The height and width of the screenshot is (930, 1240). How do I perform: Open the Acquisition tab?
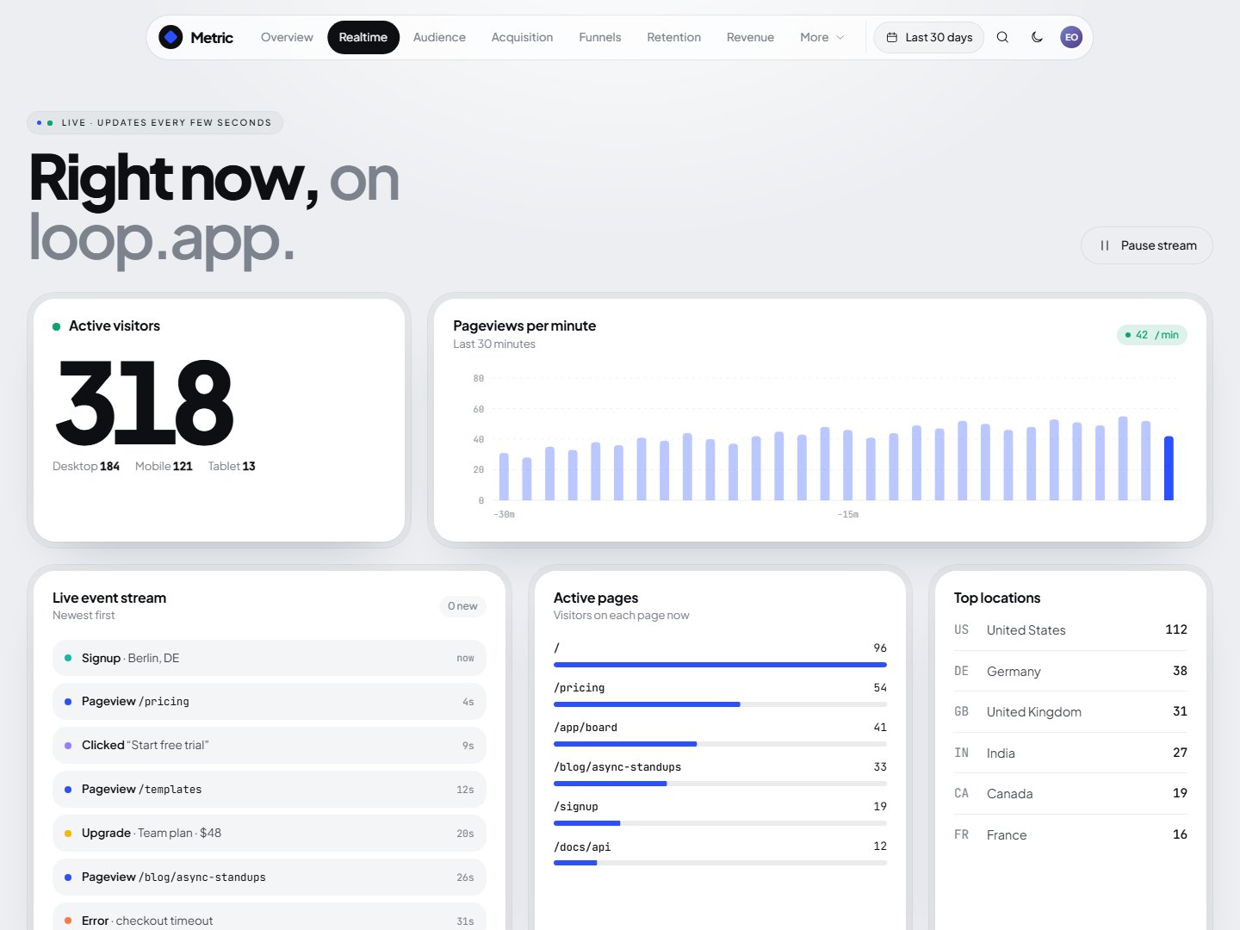click(x=522, y=37)
